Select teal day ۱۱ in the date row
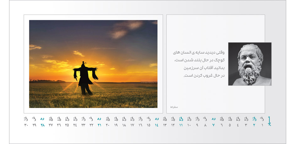The height and width of the screenshot is (144, 295). pos(181,125)
